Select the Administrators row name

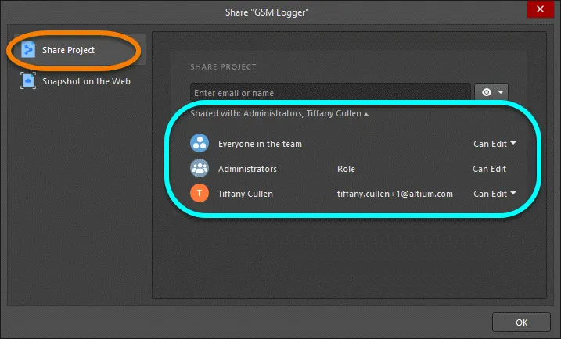pos(247,169)
